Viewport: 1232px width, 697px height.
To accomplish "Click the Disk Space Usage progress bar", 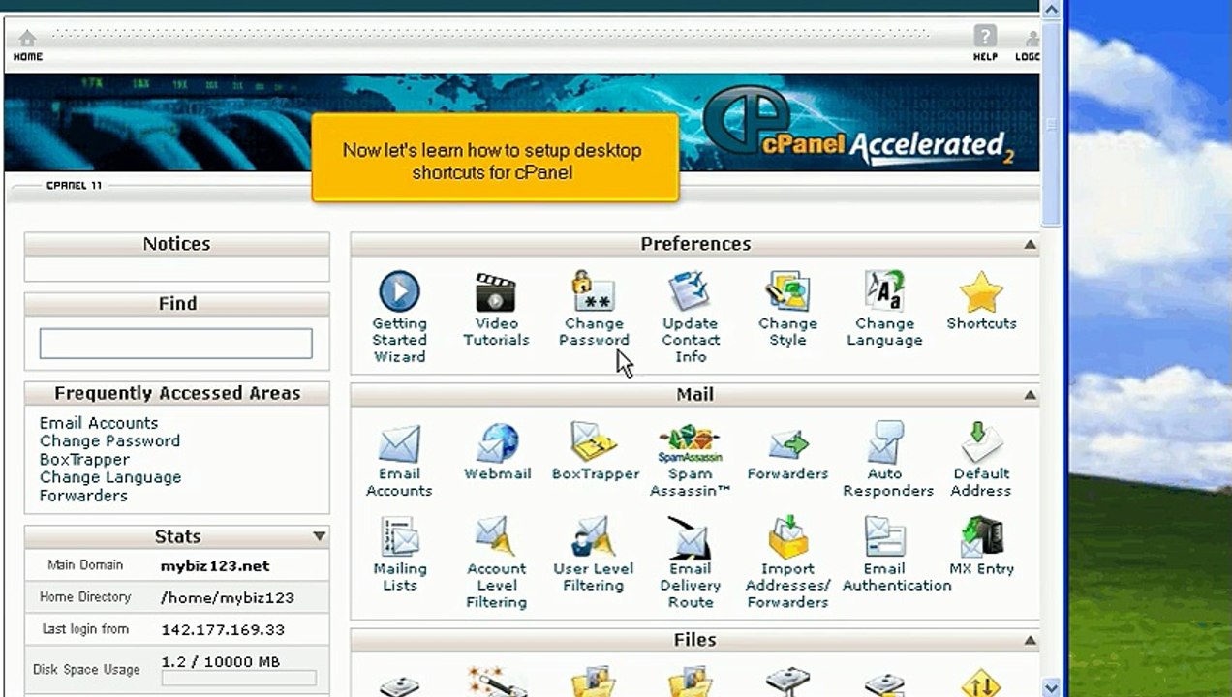I will click(238, 679).
